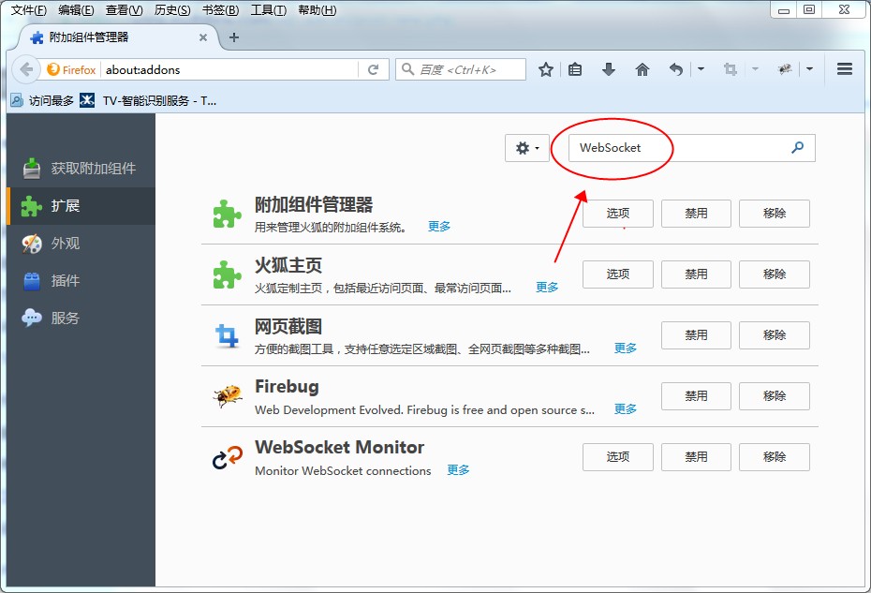
Task: Click the WebSocket Monitor arrows icon
Action: [228, 457]
